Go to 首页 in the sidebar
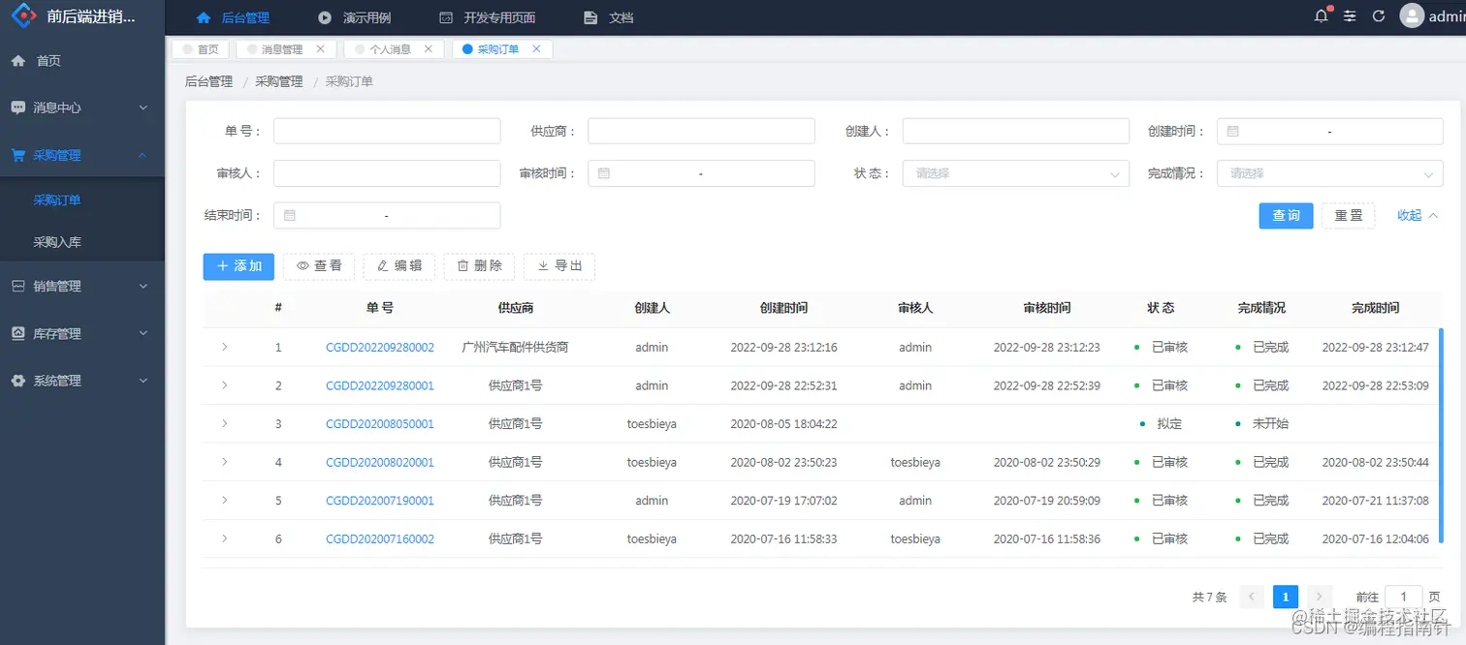Screen dimensions: 1466x645 tap(82, 60)
